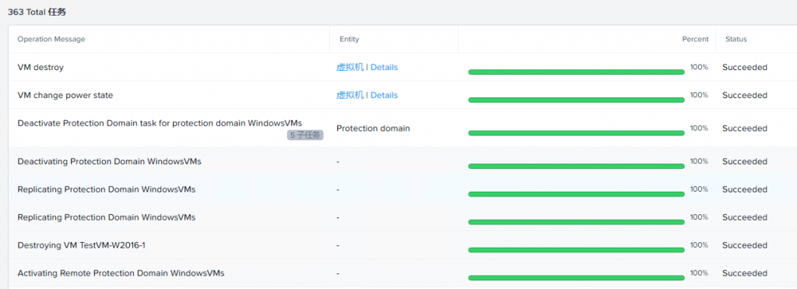The width and height of the screenshot is (797, 289).
Task: Click progress bar of Destroying VM TestVM-W2016-1
Action: point(577,250)
